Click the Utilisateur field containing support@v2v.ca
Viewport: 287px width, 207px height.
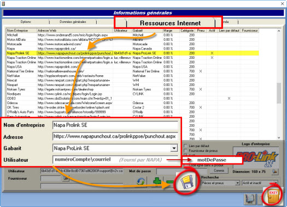click(x=82, y=171)
